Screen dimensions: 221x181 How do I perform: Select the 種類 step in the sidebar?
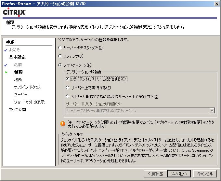click(18, 72)
